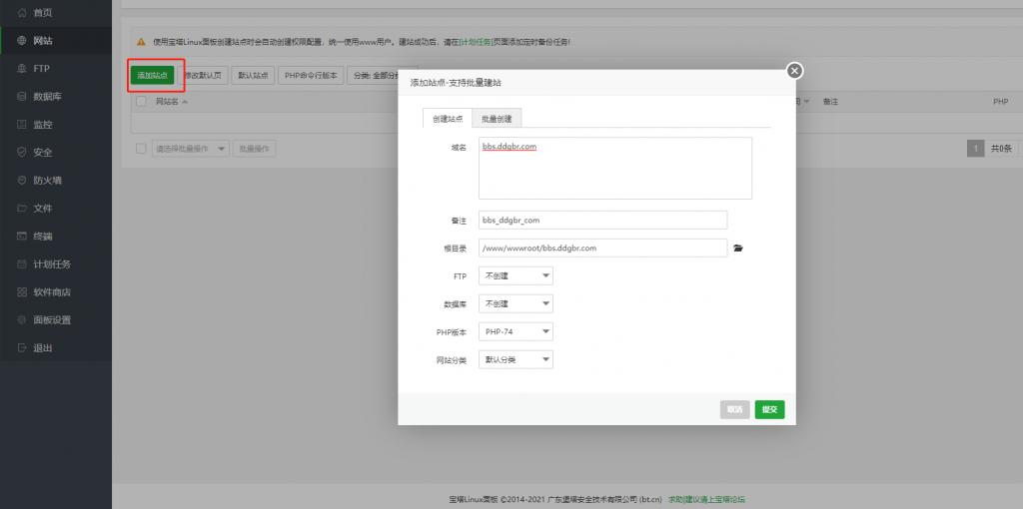Click the 根目录 path input field
This screenshot has width=1023, height=509.
coord(602,248)
